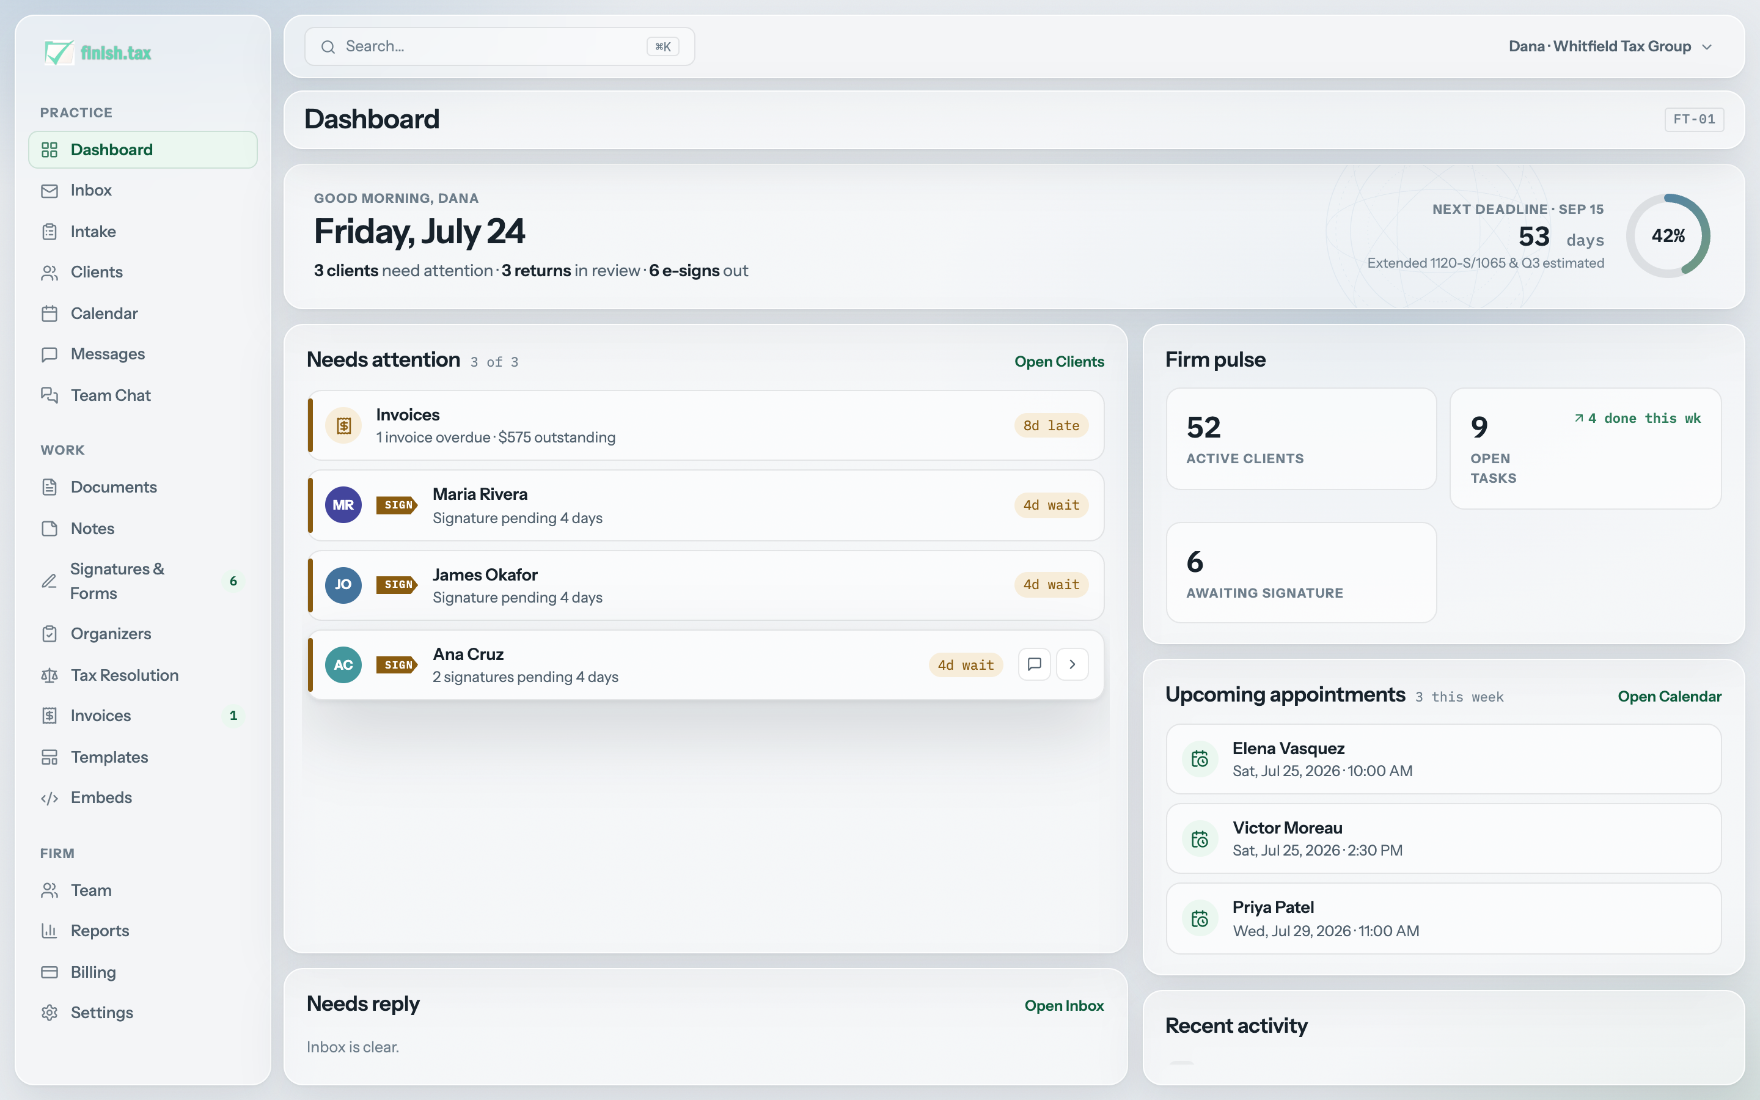The width and height of the screenshot is (1760, 1100).
Task: Click the Signatures & Forms count badge 6
Action: (x=233, y=581)
